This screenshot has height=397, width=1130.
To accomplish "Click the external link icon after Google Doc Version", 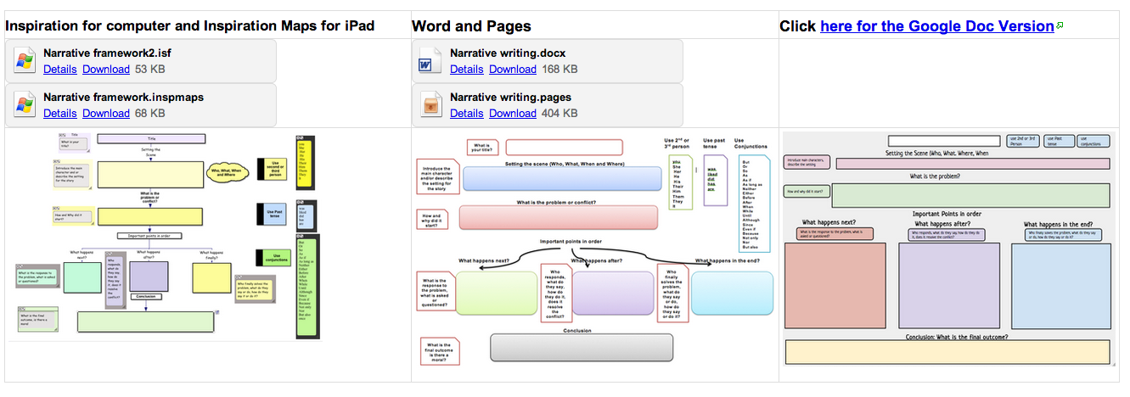I will [1060, 26].
